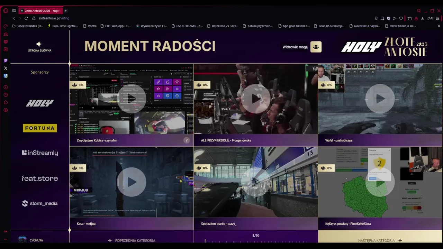Go to Strona Główna home link

tap(39, 47)
